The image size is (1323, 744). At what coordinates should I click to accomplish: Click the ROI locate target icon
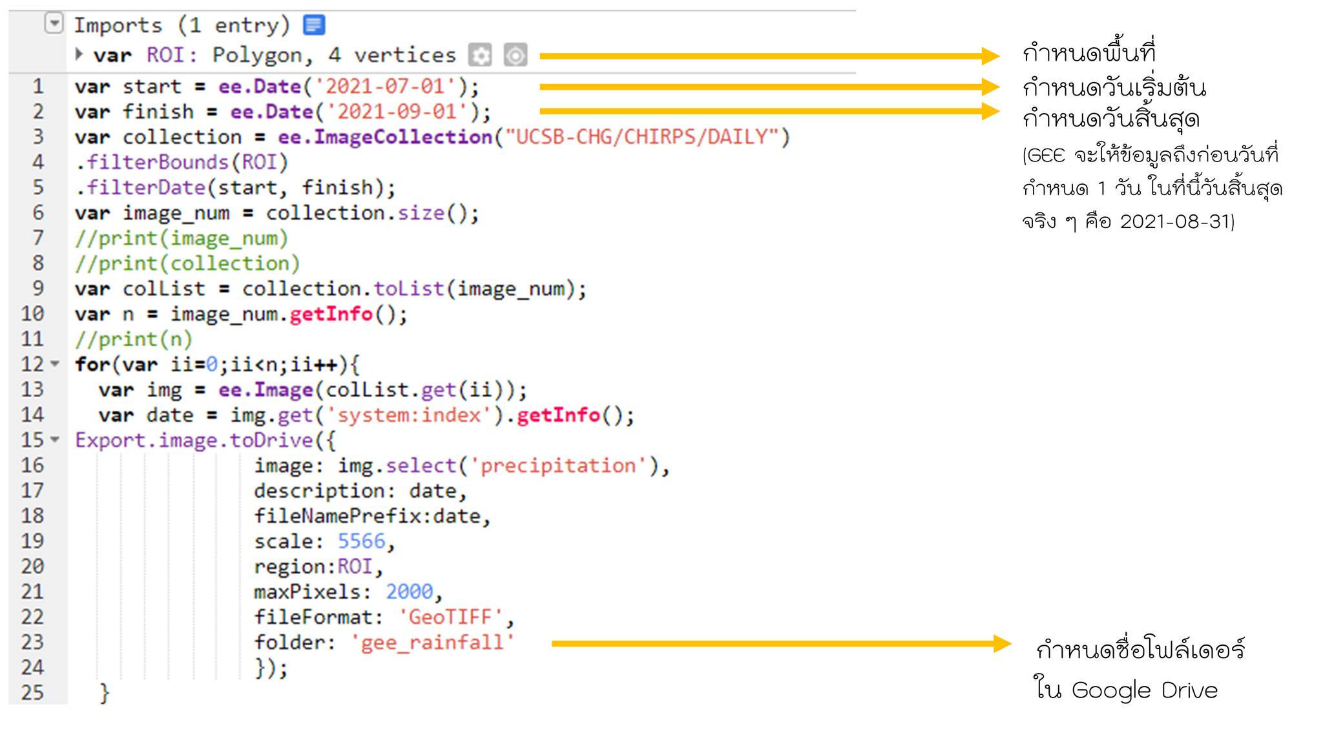pos(516,56)
